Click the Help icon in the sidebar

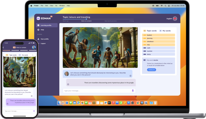coord(38,30)
